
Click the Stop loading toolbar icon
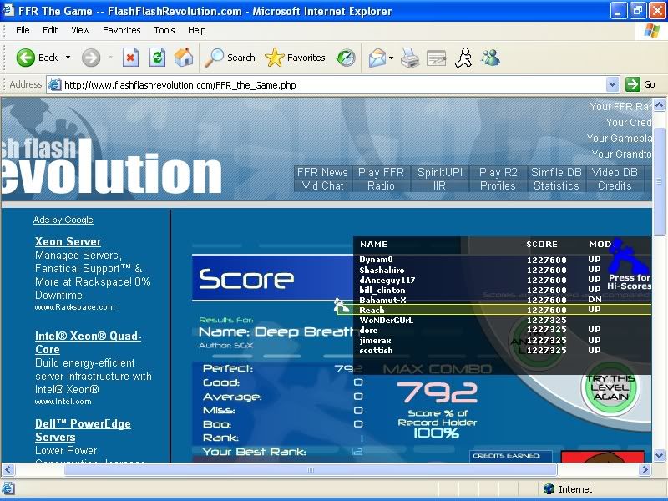pos(130,58)
